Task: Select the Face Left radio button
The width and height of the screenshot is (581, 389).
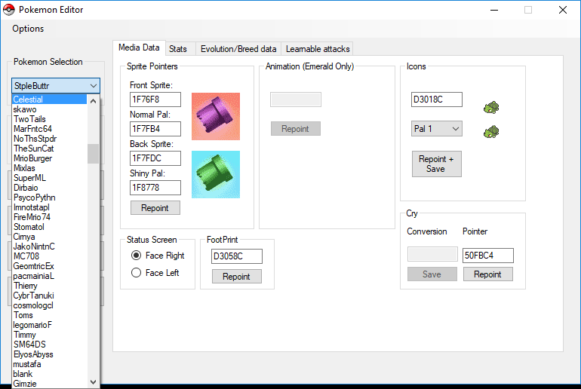Action: (137, 273)
